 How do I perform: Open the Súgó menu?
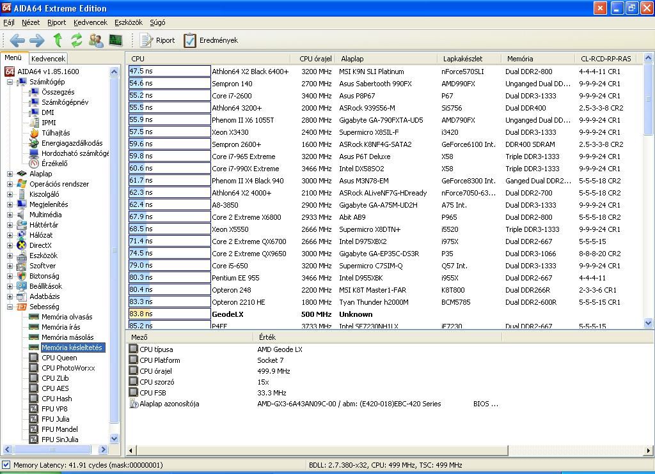(x=157, y=22)
